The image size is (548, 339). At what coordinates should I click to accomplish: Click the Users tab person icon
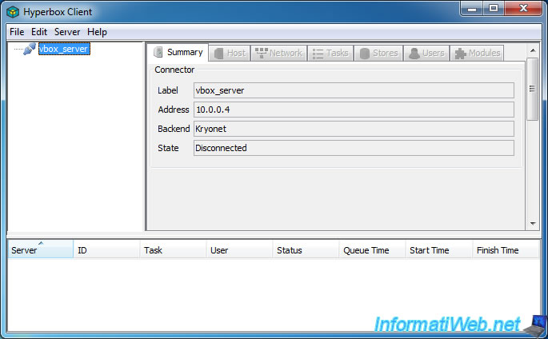(x=414, y=54)
